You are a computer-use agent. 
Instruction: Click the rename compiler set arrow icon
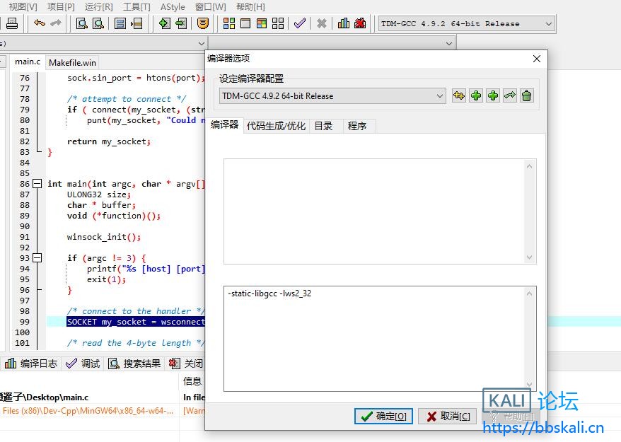(509, 95)
